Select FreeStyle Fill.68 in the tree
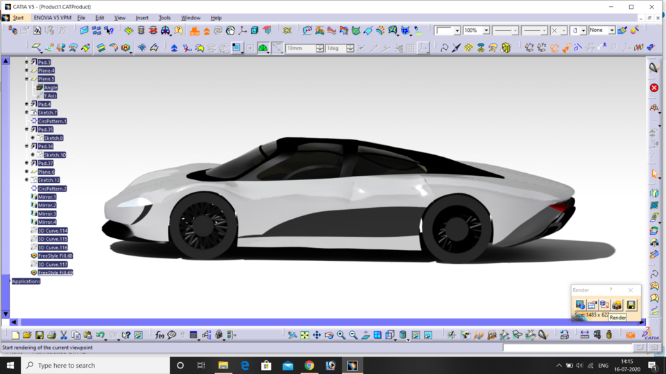This screenshot has height=374, width=666. click(x=55, y=256)
